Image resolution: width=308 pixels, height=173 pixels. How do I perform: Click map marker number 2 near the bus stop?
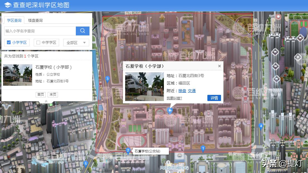coord(128,151)
